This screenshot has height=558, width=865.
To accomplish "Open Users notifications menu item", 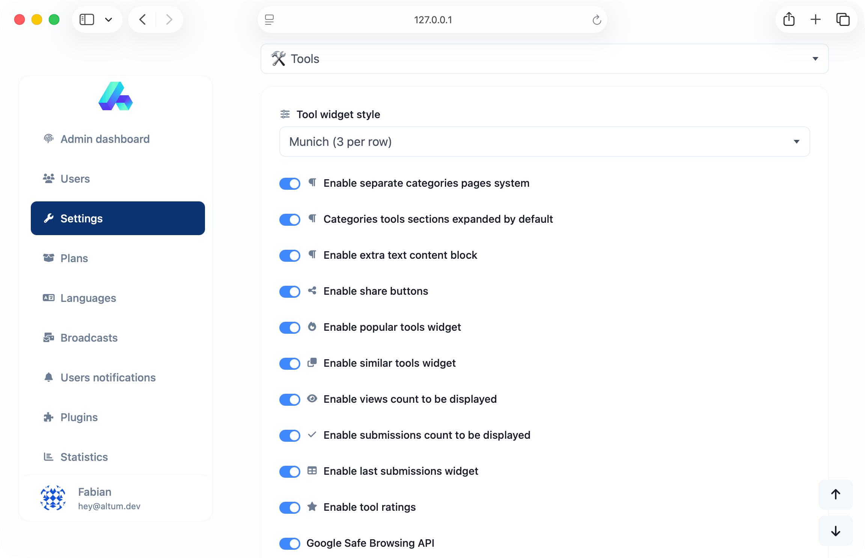I will click(x=118, y=378).
